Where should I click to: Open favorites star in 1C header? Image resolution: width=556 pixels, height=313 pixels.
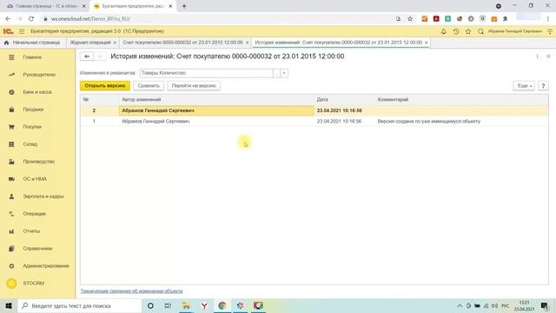(468, 31)
